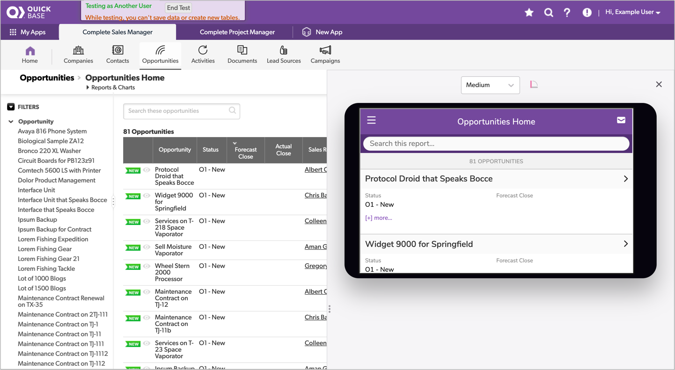
Task: Click the alerts exclamation icon
Action: click(x=587, y=13)
